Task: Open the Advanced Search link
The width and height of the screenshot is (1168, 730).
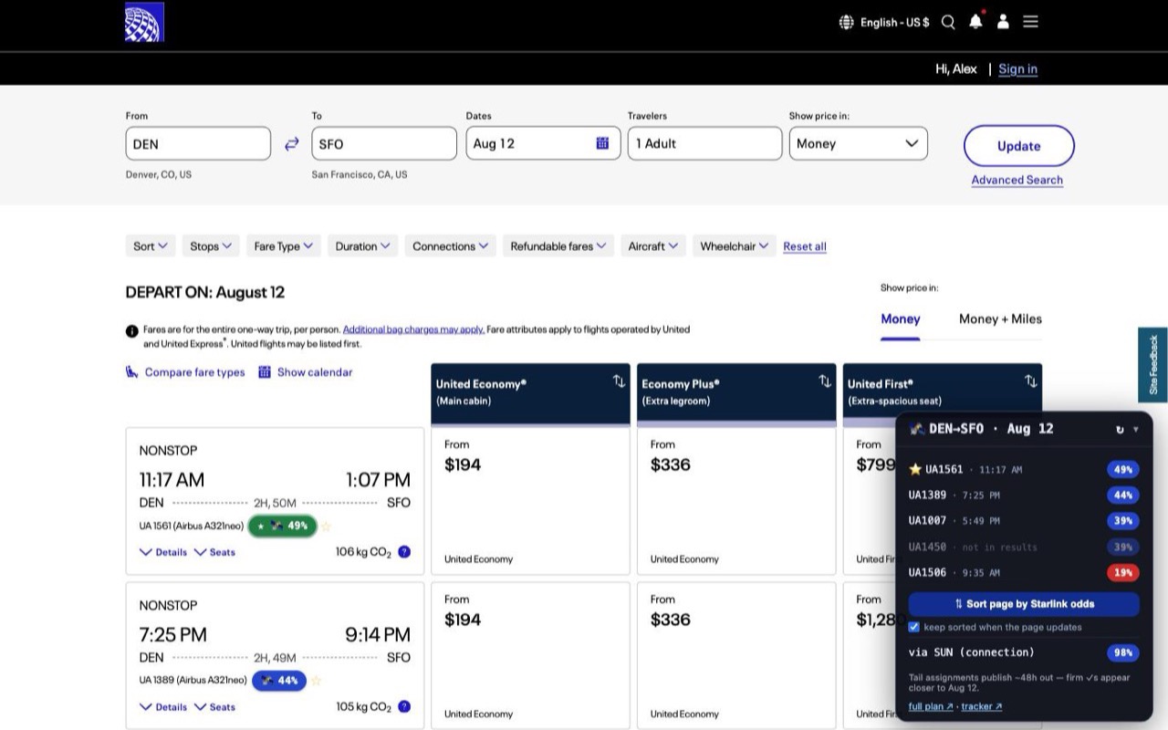Action: click(x=1017, y=180)
